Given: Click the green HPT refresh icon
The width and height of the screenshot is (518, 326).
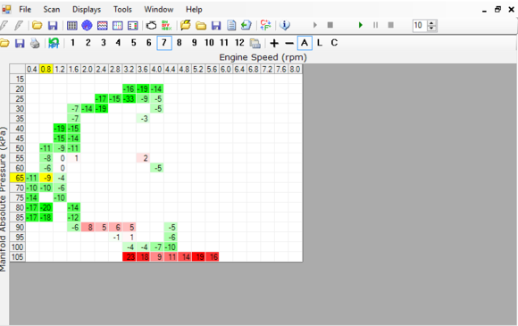Looking at the screenshot, I should pos(54,43).
